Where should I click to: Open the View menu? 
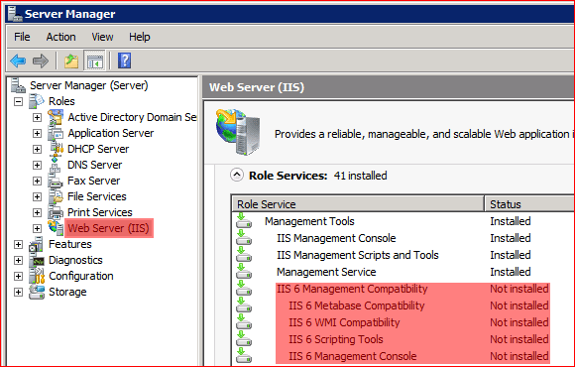[x=102, y=37]
